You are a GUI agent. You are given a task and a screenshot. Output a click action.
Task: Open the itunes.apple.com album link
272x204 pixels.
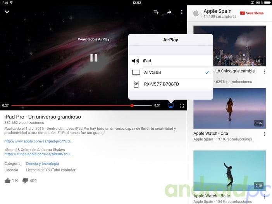pos(38,154)
